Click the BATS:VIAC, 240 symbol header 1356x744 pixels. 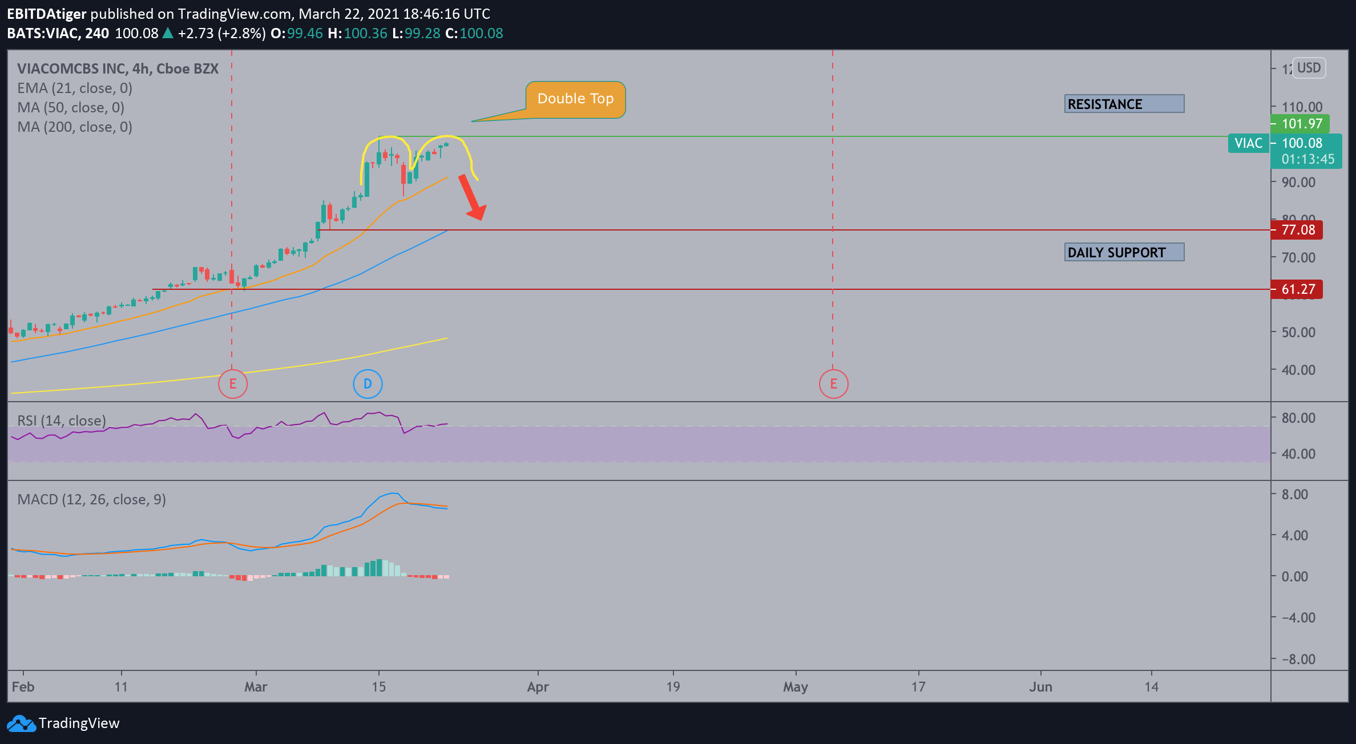click(x=58, y=33)
